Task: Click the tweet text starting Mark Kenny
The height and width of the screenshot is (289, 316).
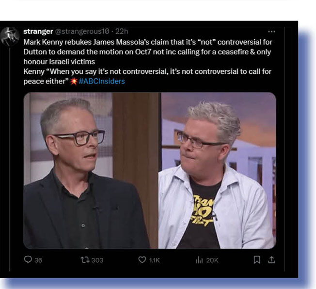Action: click(148, 62)
